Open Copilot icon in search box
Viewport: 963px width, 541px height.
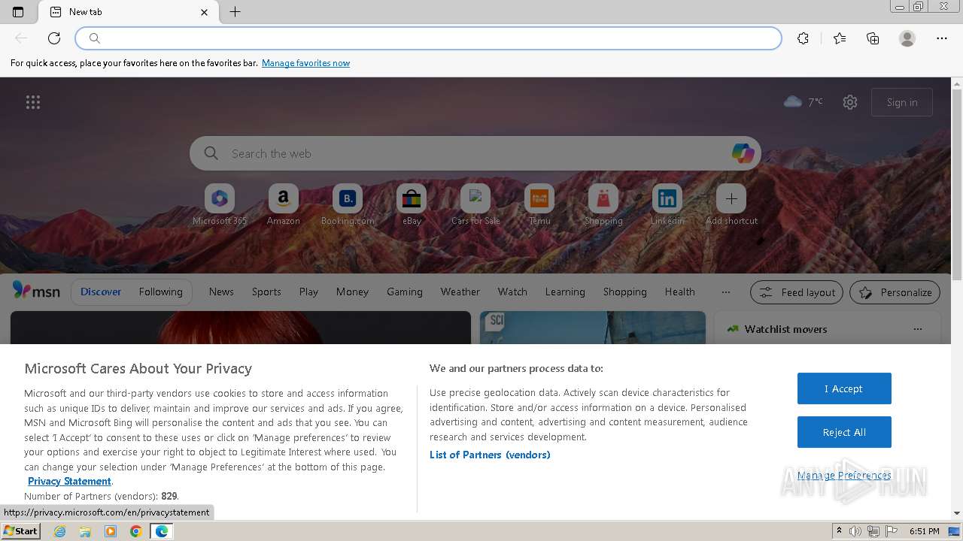point(743,153)
